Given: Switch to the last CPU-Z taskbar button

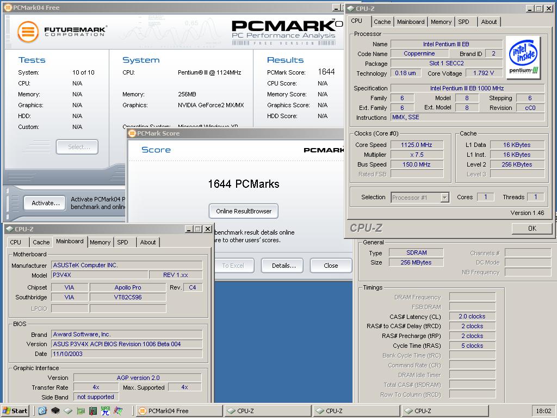Looking at the screenshot, I should (445, 411).
